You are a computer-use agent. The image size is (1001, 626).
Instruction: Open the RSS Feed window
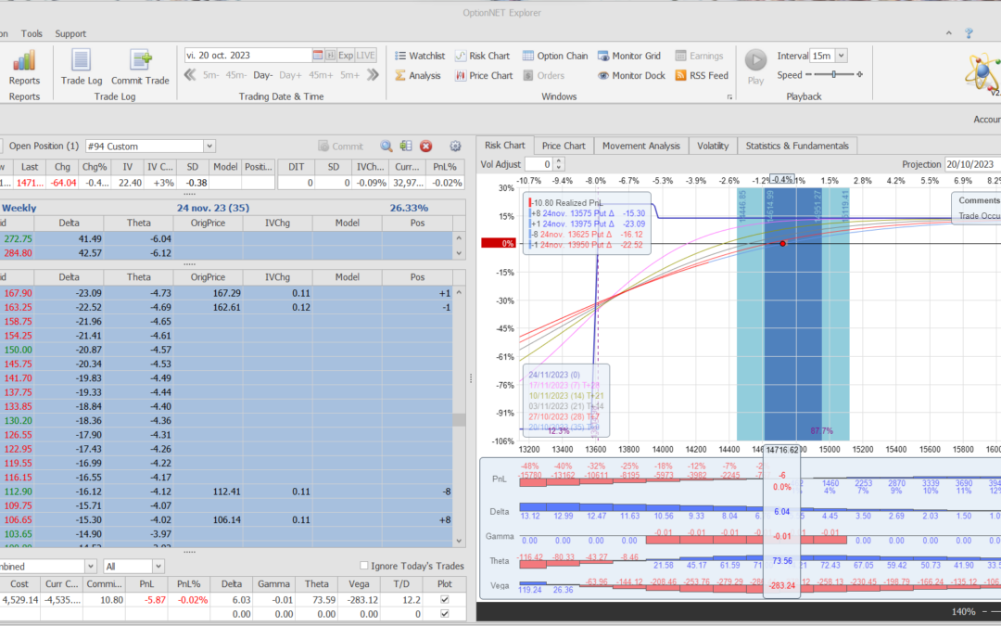[702, 76]
